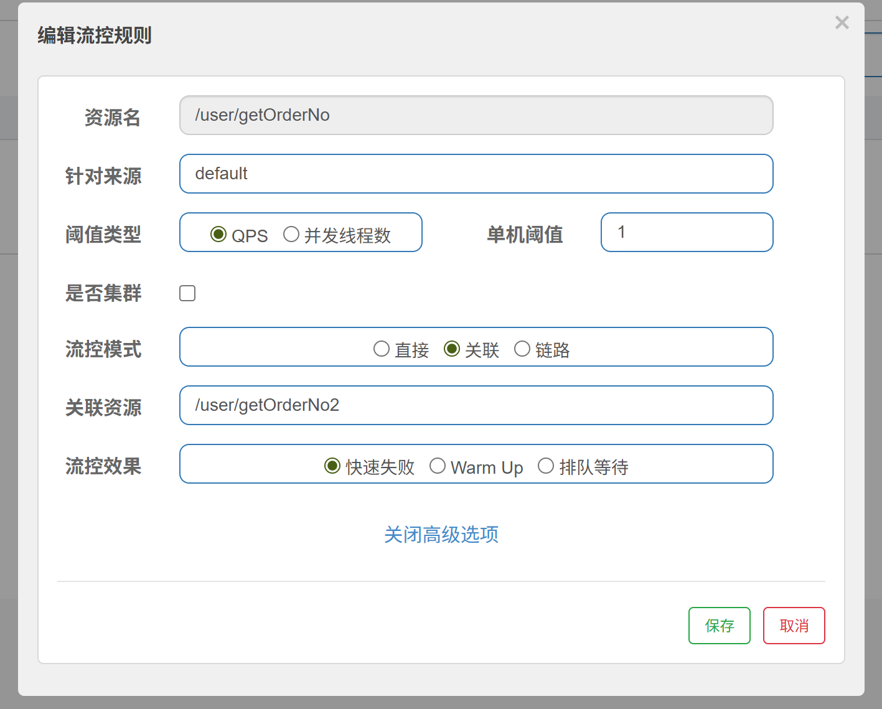The image size is (882, 709).
Task: Choose 直接 flow control mode
Action: tap(381, 349)
